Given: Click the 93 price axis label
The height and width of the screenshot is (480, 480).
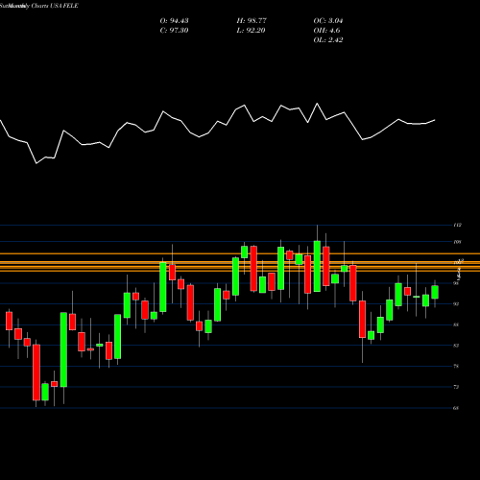Looking at the screenshot, I should coord(456,304).
